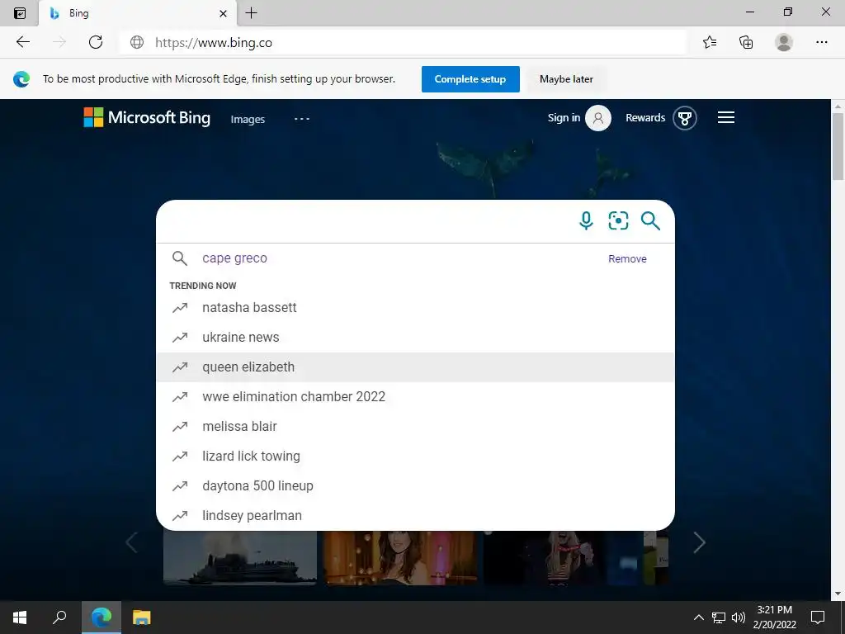The image size is (845, 634).
Task: Dismiss setup with Maybe later
Action: [x=566, y=79]
